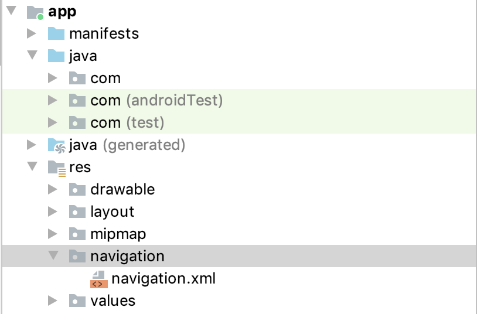The height and width of the screenshot is (314, 477).
Task: Collapse the app module node
Action: (x=11, y=11)
